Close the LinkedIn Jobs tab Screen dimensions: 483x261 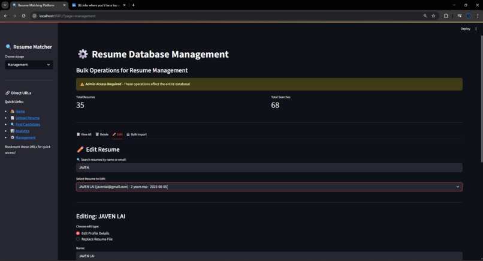pos(124,5)
